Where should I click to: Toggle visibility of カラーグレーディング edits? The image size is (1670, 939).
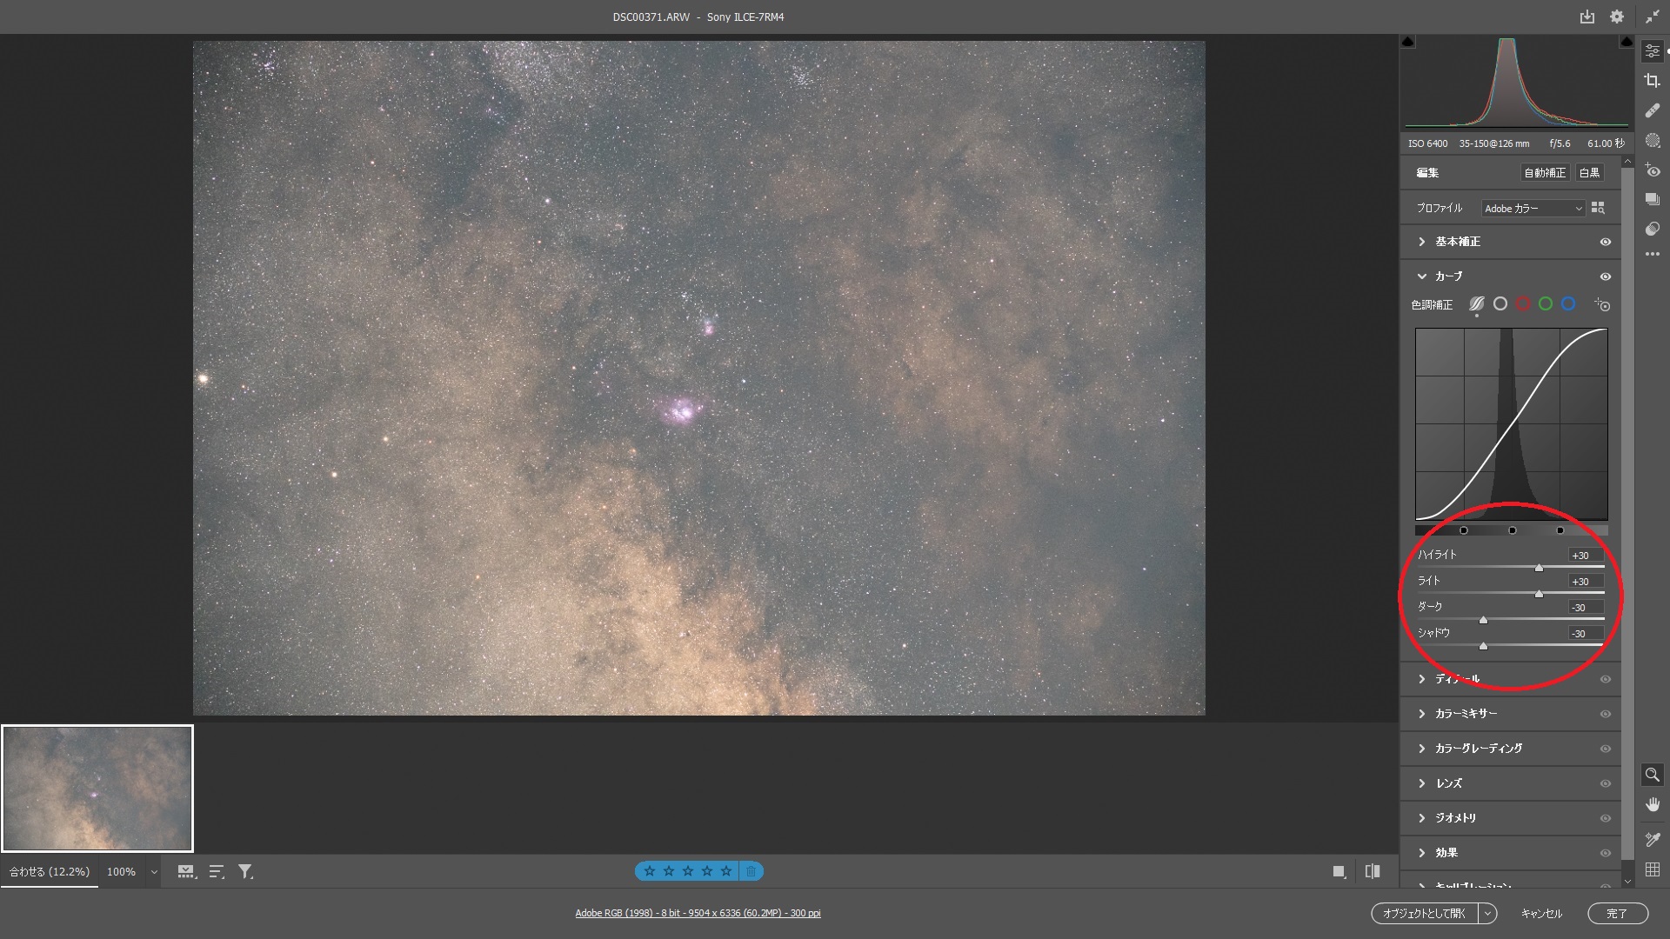tap(1606, 749)
